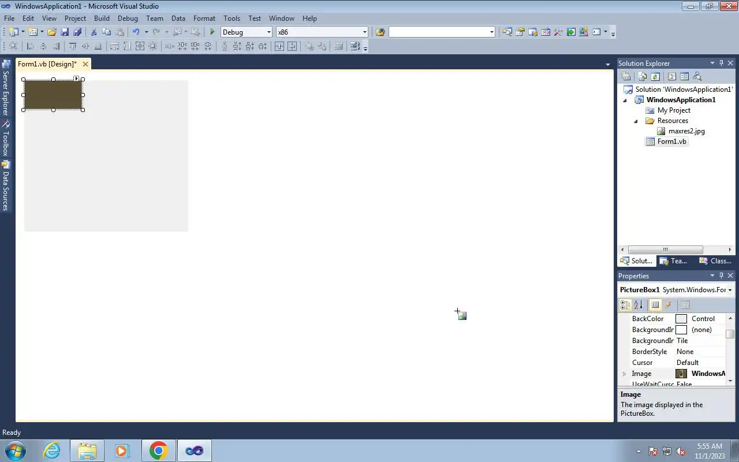The width and height of the screenshot is (739, 462).
Task: Open Google Chrome from the taskbar
Action: tap(158, 450)
